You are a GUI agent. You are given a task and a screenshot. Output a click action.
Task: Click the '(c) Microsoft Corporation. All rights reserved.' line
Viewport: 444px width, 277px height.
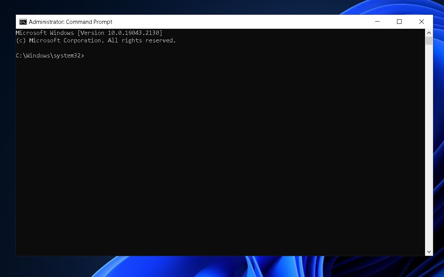pos(96,40)
